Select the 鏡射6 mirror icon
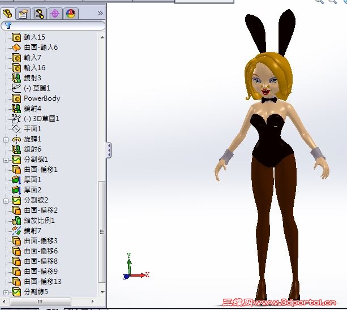Viewport: 347px width, 310px height. [x=16, y=149]
